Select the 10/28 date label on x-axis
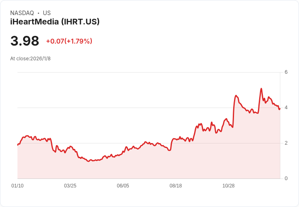The width and height of the screenshot is (299, 207). [x=228, y=186]
